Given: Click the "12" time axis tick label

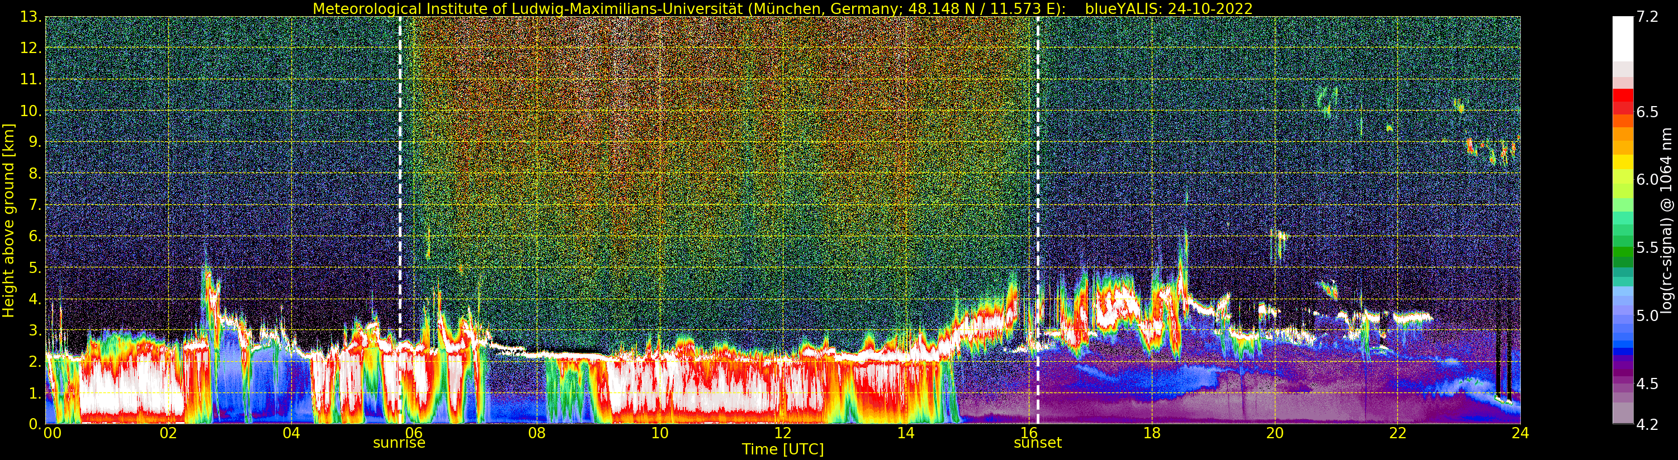Looking at the screenshot, I should (x=782, y=433).
